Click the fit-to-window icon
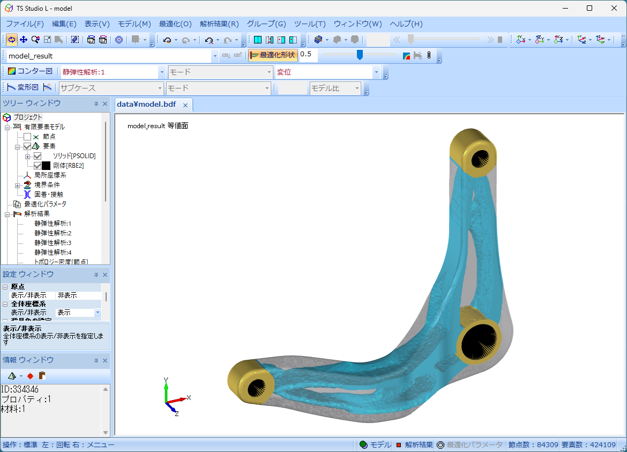 point(47,40)
